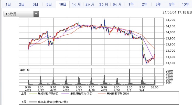Image resolution: width=192 pixels, height=105 pixels.
Task: Click the gray volume swatch in legend
Action: tap(33, 102)
